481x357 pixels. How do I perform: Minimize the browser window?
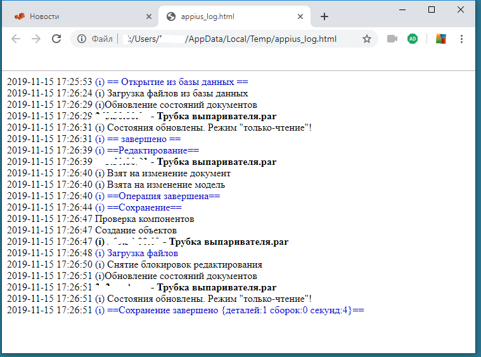click(402, 10)
